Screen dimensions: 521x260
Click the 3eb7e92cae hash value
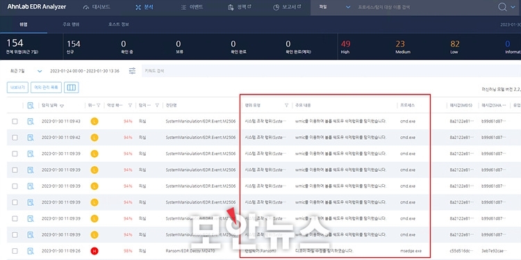493,251
